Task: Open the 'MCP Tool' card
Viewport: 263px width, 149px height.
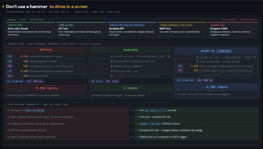Action: pos(182,30)
